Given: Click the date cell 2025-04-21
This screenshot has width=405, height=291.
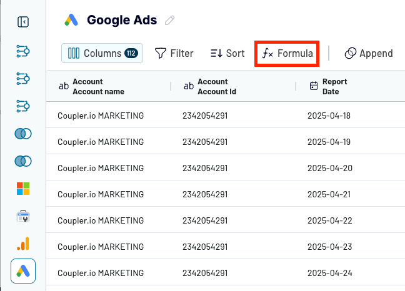Looking at the screenshot, I should tap(329, 194).
